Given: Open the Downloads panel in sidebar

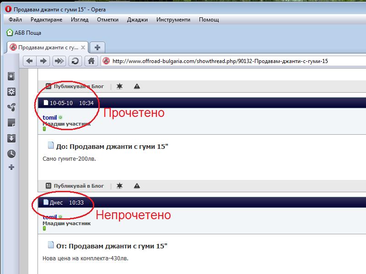Looking at the screenshot, I should pyautogui.click(x=11, y=138).
